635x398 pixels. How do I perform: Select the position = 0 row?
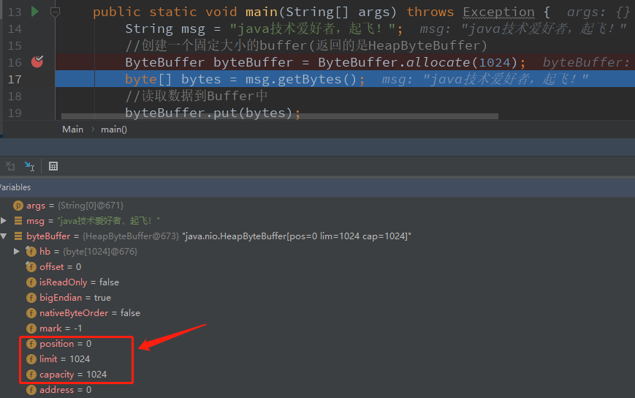[317, 344]
